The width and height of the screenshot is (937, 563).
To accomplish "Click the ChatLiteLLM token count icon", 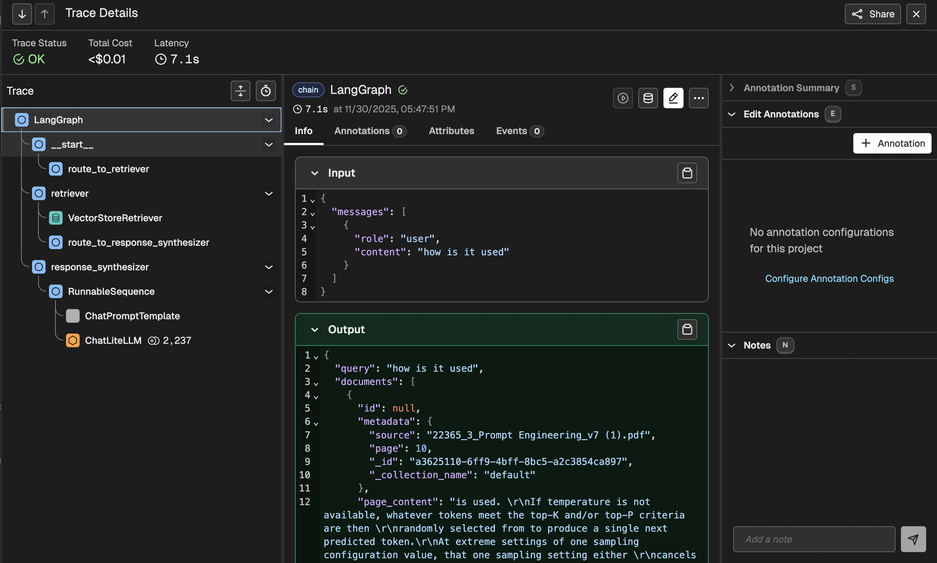I will click(x=153, y=341).
